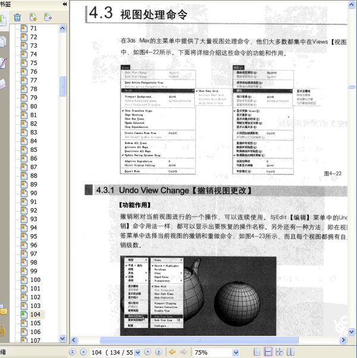357x358 pixels.
Task: Delete the selected bookmark with the trash icon
Action: click(17, 17)
